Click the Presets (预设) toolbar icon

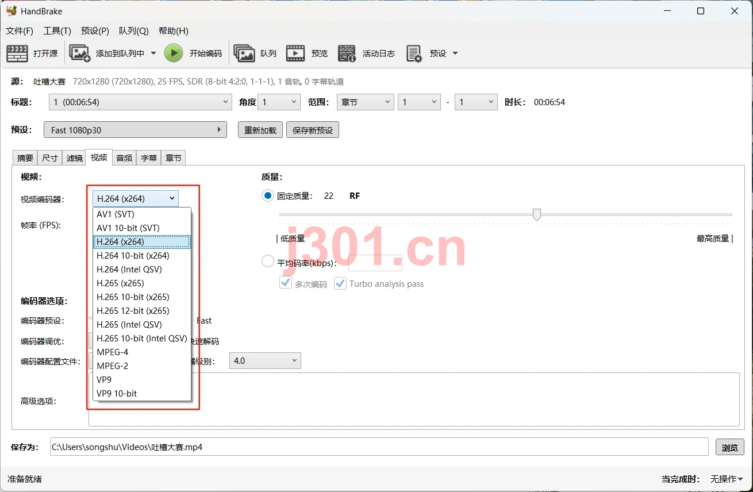[414, 53]
